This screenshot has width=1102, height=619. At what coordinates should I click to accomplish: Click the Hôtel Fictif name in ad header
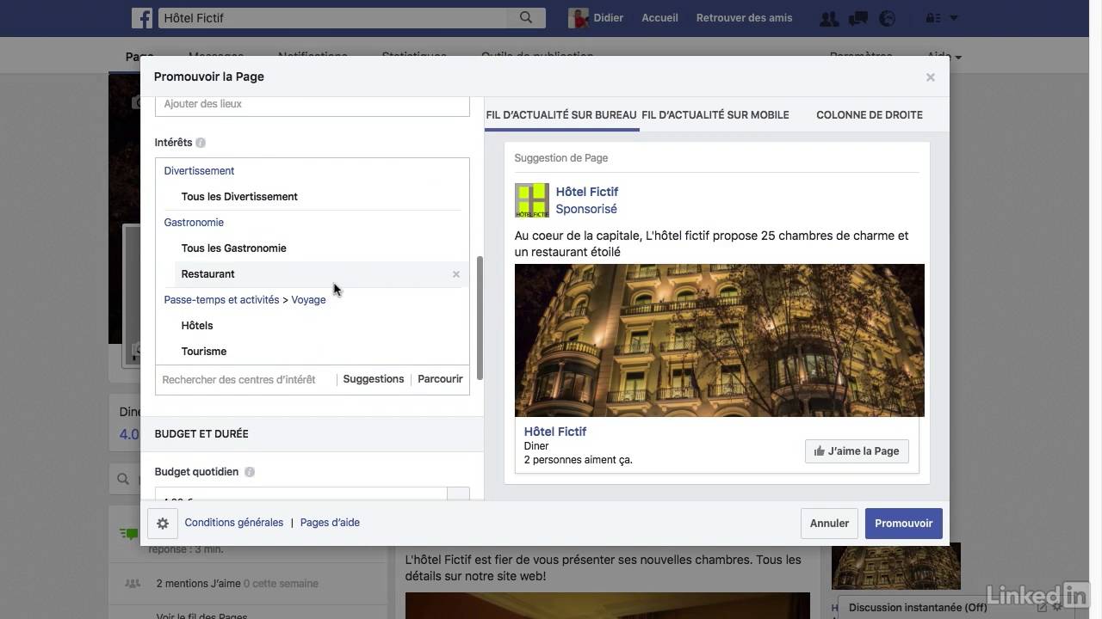(587, 192)
